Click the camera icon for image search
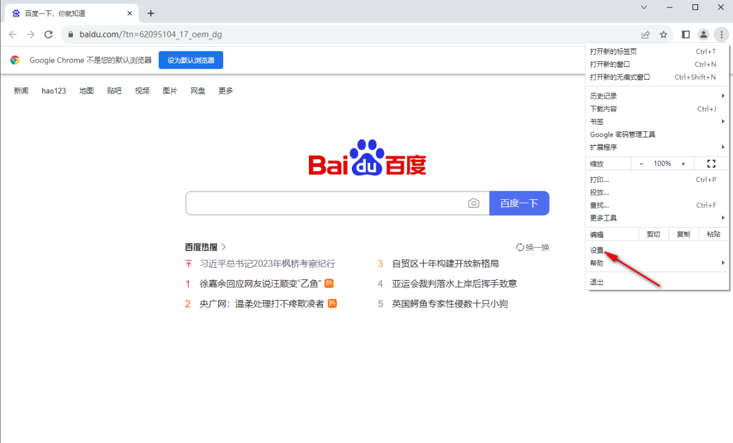Image resolution: width=733 pixels, height=443 pixels. [x=474, y=203]
